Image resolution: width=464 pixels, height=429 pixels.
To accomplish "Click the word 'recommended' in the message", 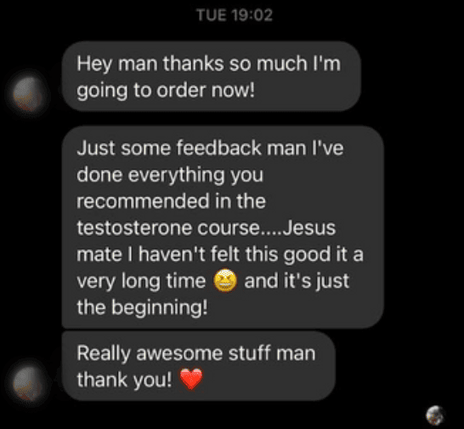I will (x=144, y=201).
